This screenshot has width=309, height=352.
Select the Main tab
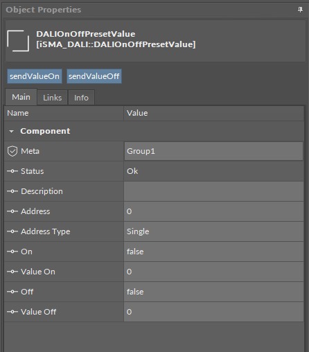pos(21,97)
